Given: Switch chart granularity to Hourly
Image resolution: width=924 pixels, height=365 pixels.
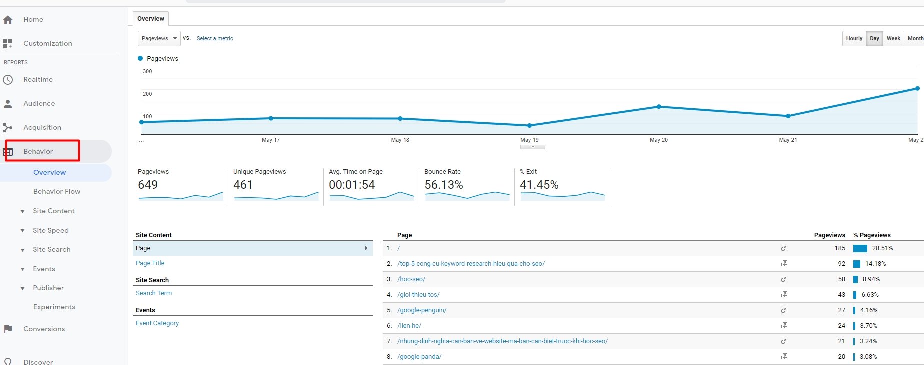Looking at the screenshot, I should (854, 38).
